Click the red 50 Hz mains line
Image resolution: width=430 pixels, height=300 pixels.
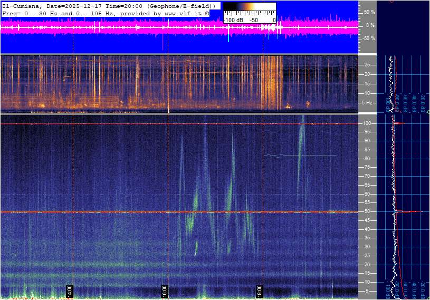coord(179,212)
